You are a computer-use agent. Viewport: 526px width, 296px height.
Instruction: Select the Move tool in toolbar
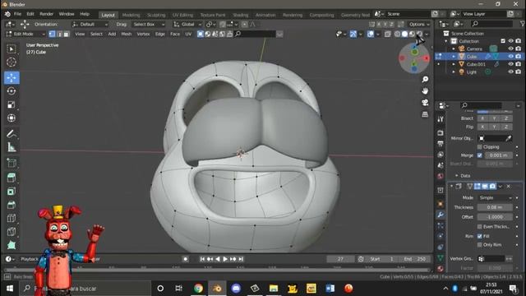point(12,78)
